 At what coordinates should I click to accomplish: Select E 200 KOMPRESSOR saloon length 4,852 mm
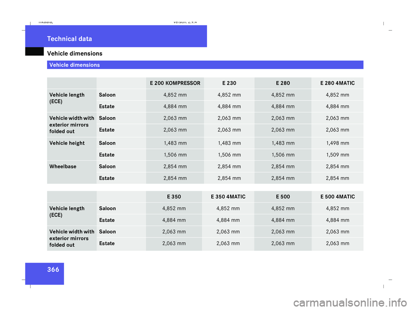(175, 95)
